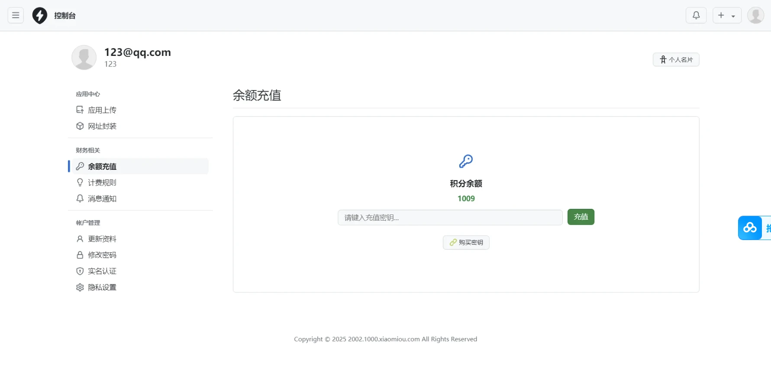This screenshot has height=367, width=771.
Task: Focus the recharge key input field
Action: (x=450, y=218)
